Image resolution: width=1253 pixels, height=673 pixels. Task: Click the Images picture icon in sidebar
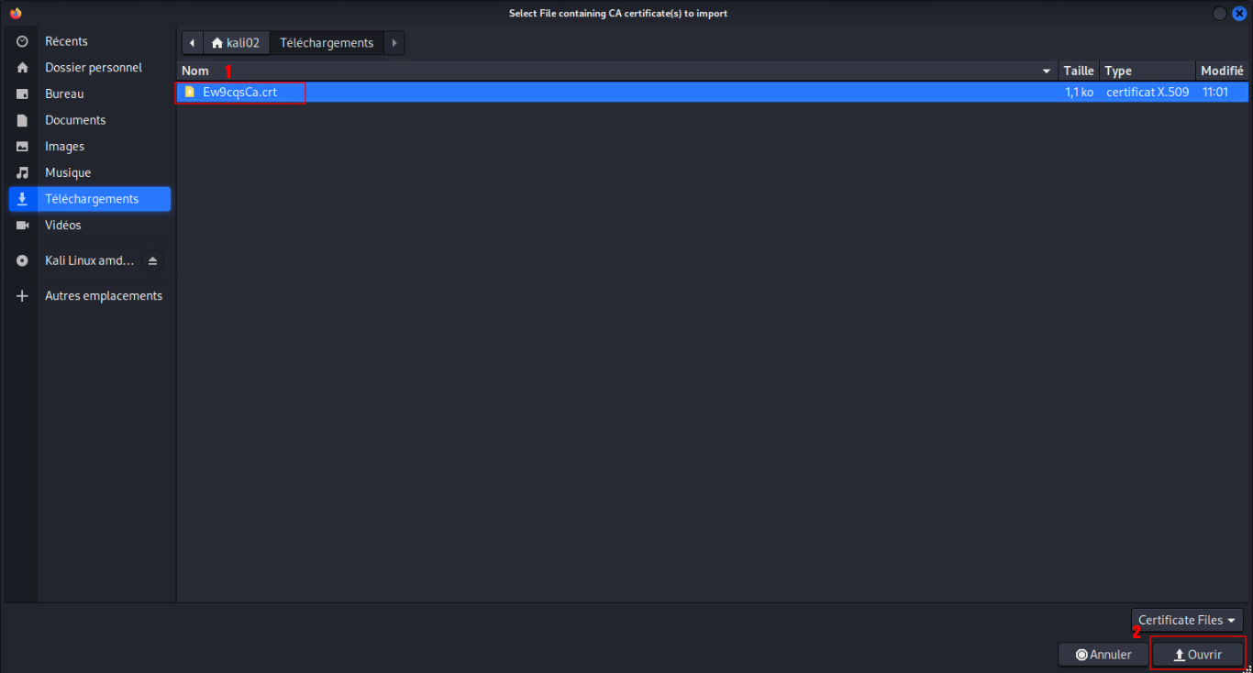click(x=23, y=147)
